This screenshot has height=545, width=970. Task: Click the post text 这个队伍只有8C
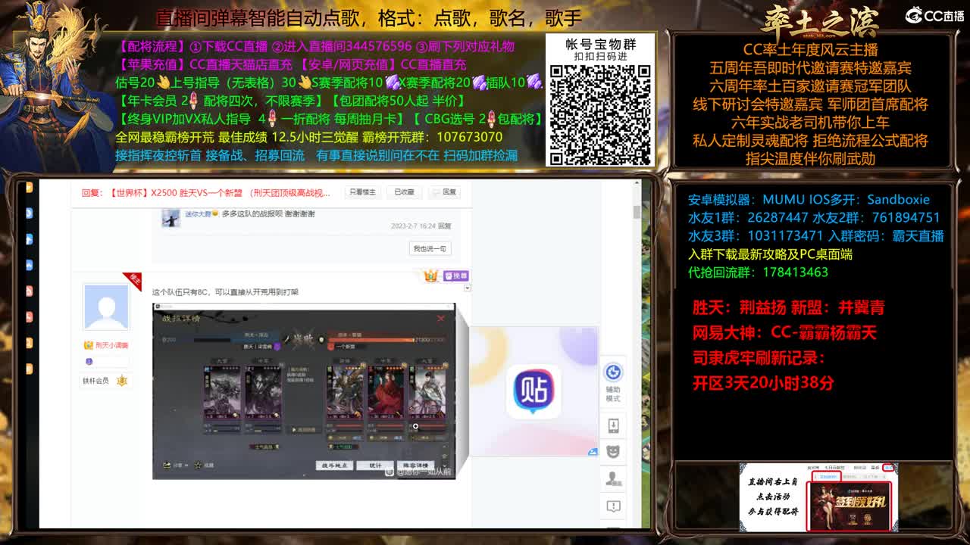point(225,292)
